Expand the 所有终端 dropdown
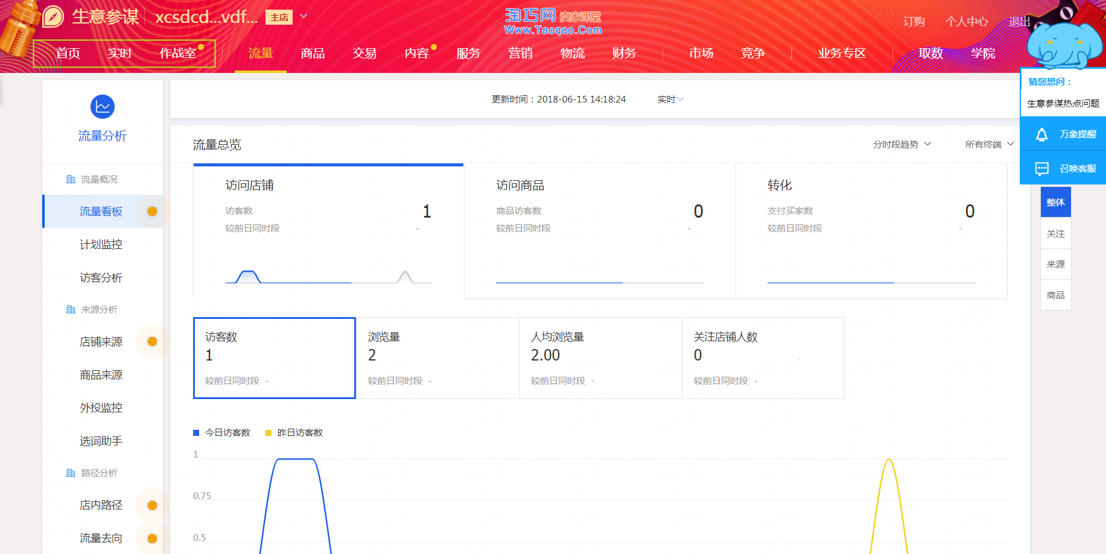Viewport: 1106px width, 554px height. 989,145
